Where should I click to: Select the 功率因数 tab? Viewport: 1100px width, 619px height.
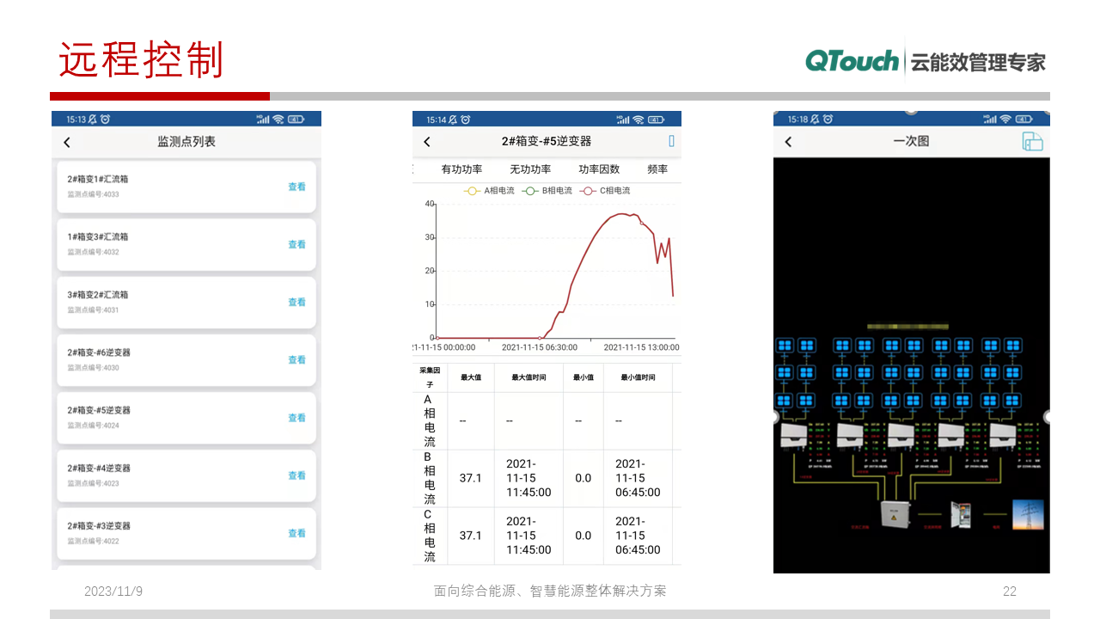point(599,169)
